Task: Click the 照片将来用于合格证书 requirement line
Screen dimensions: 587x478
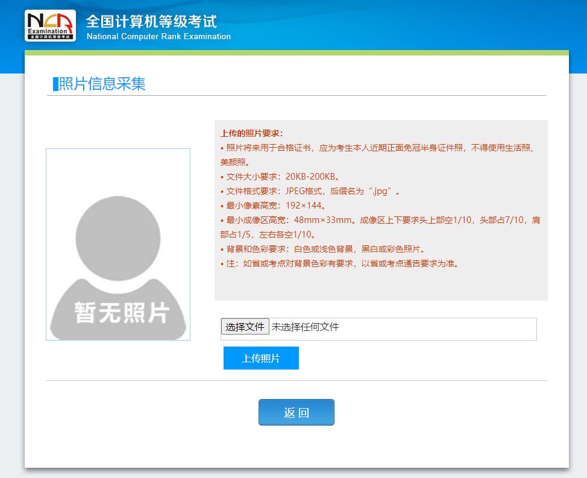Action: [377, 155]
